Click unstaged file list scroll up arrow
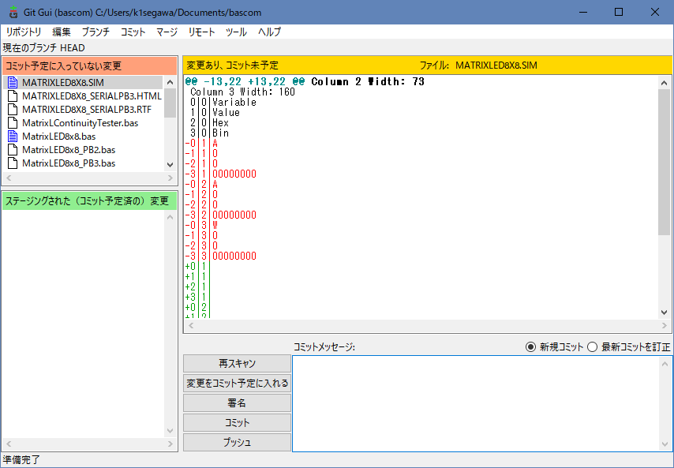Screen dimensions: 674x468 [x=170, y=82]
